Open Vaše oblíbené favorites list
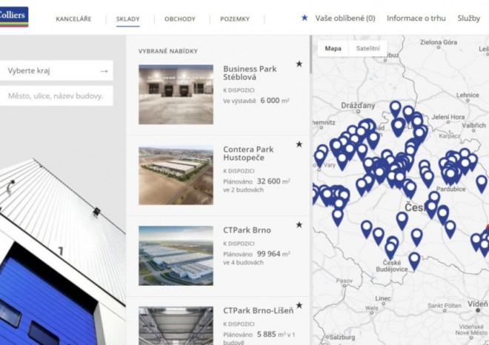The image size is (489, 345). point(345,18)
